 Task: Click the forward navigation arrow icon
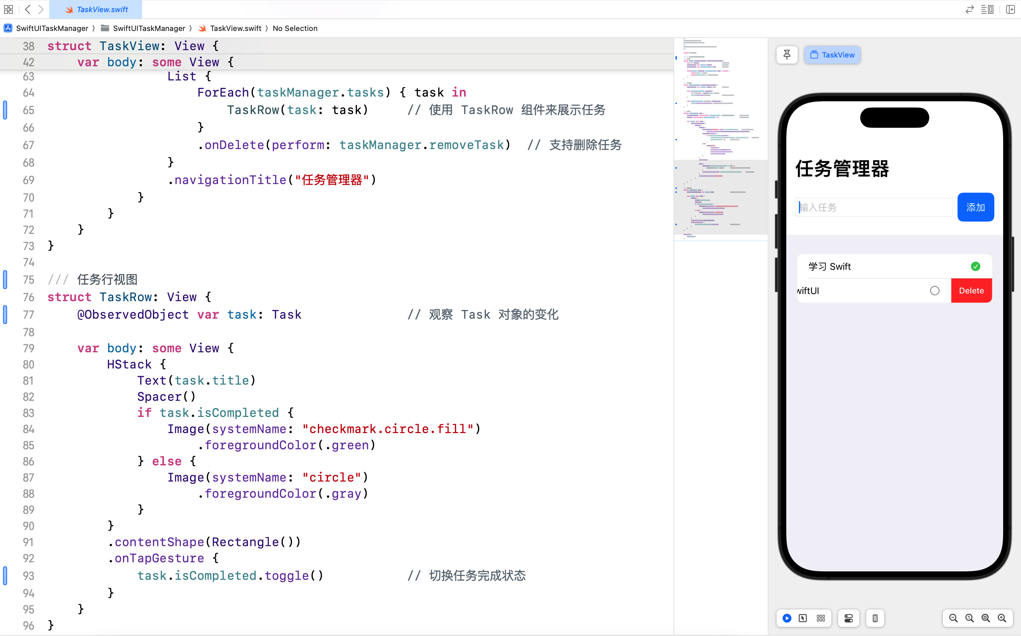point(42,9)
